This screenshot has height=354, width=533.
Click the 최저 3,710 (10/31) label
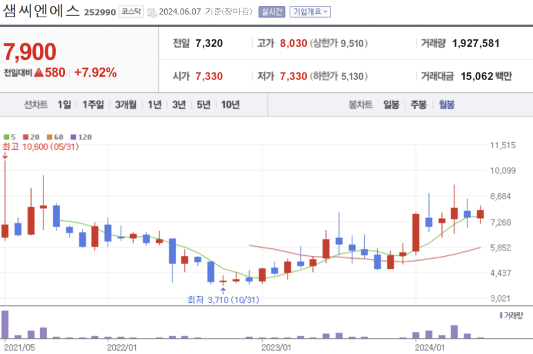click(223, 299)
